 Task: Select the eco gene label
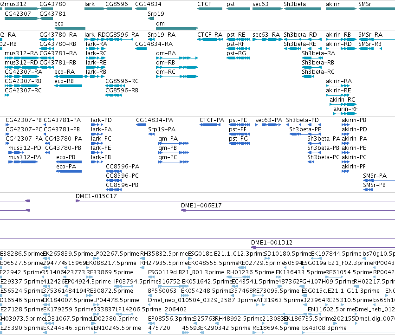[x=58, y=23]
